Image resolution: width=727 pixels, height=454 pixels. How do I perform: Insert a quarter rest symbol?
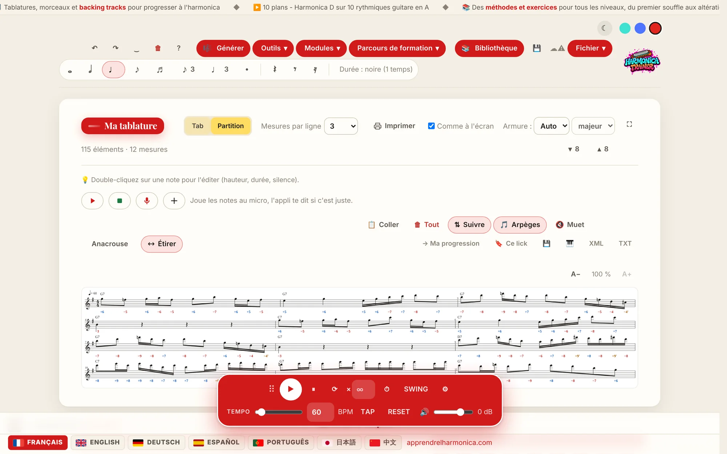coord(275,69)
